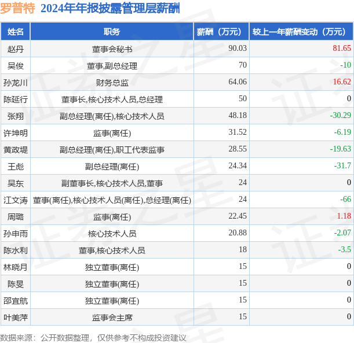Click the salary value 20.88
Image resolution: width=354 pixels, height=343 pixels.
238,233
